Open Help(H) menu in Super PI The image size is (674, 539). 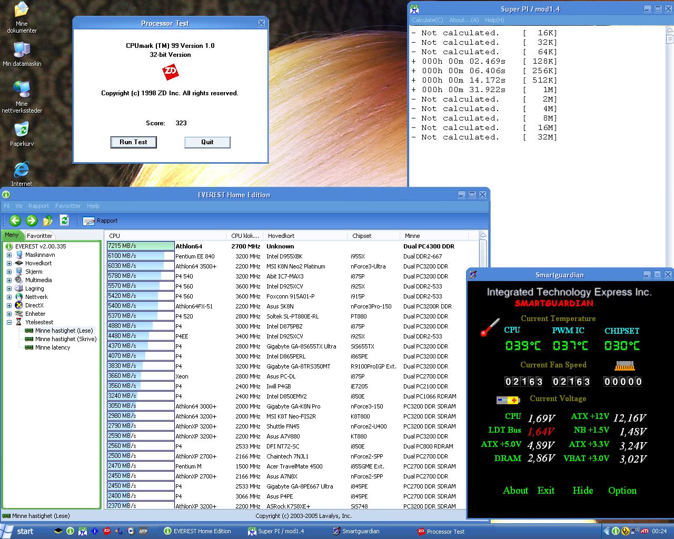494,20
